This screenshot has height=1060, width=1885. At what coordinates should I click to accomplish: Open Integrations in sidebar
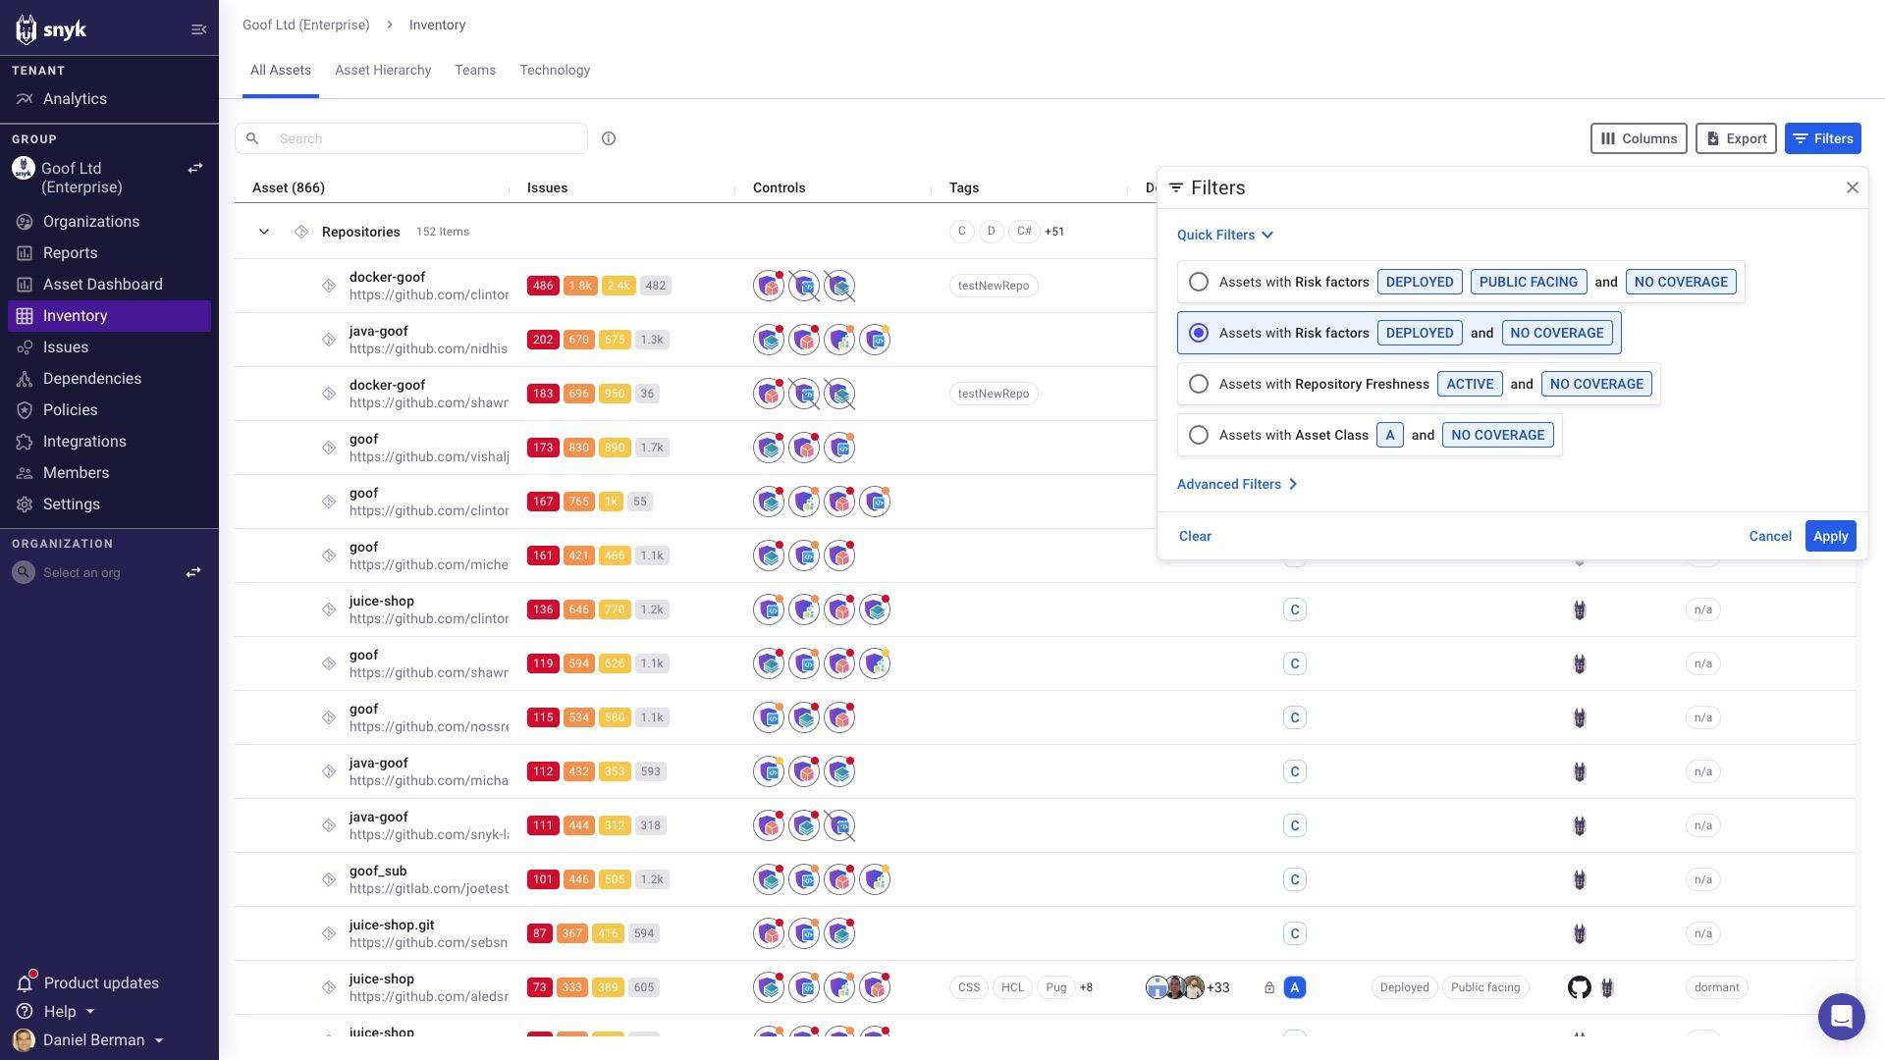pyautogui.click(x=109, y=442)
